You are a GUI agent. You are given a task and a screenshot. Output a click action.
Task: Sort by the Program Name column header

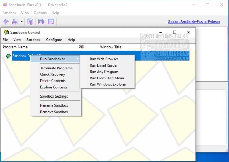pyautogui.click(x=39, y=47)
